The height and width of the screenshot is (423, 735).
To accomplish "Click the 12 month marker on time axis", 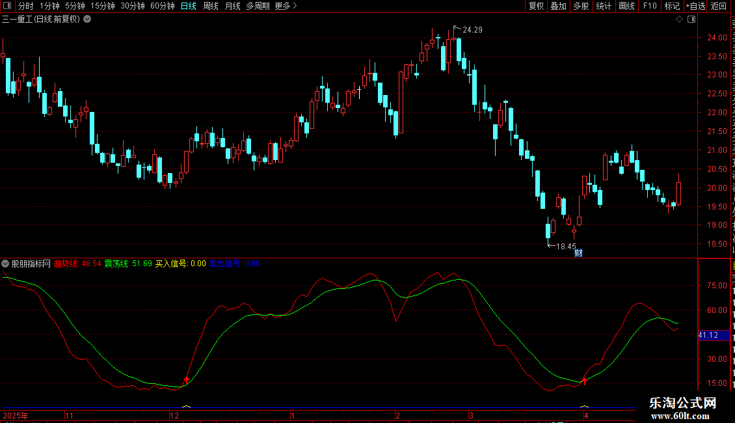I will (x=174, y=415).
